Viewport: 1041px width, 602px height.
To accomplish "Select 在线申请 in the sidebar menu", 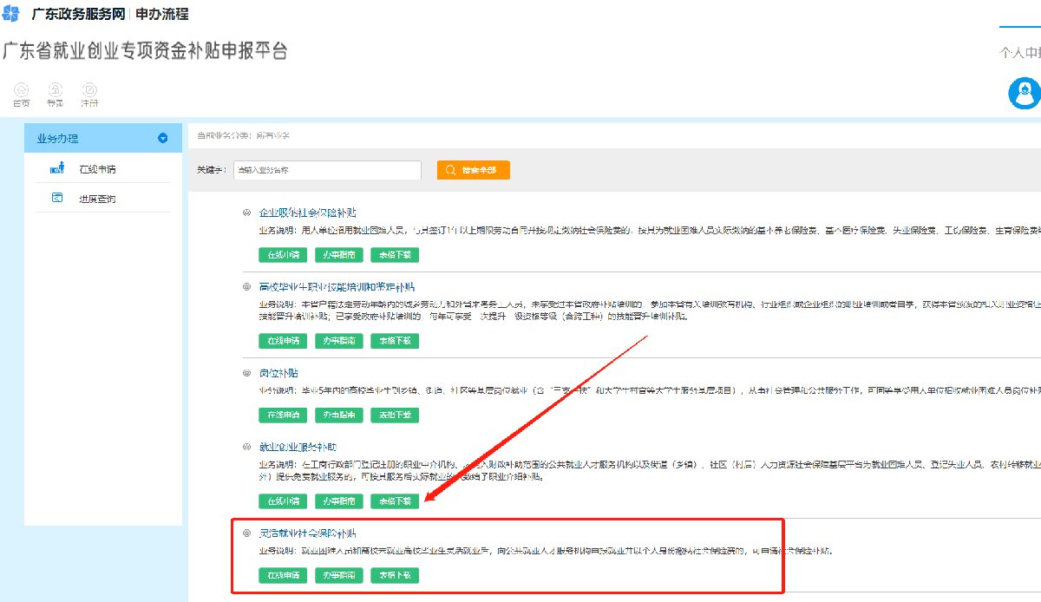I will (x=97, y=169).
